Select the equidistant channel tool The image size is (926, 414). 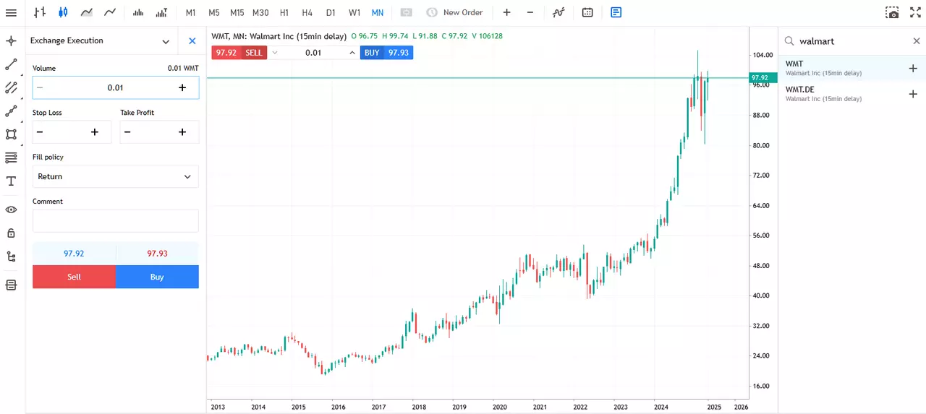11,87
